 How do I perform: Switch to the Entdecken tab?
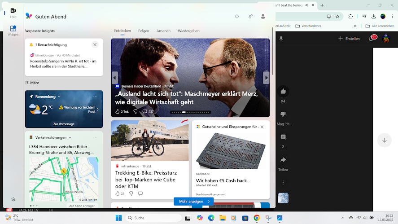[x=122, y=31]
